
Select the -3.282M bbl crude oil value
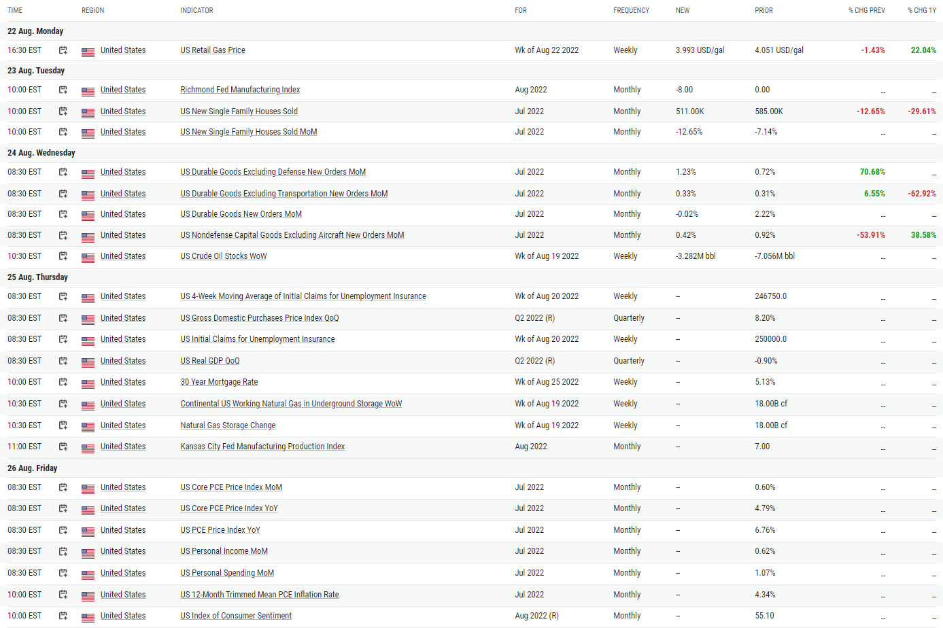click(696, 256)
